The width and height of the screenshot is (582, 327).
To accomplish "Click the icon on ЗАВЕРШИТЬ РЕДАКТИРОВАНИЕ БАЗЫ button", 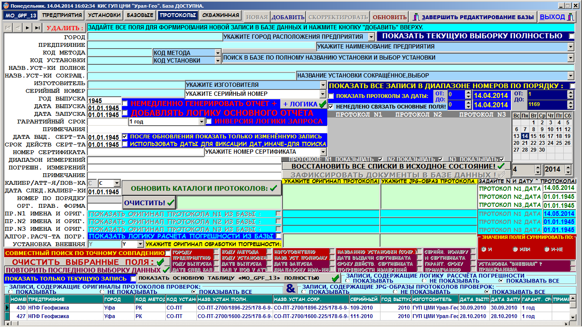I will (416, 17).
